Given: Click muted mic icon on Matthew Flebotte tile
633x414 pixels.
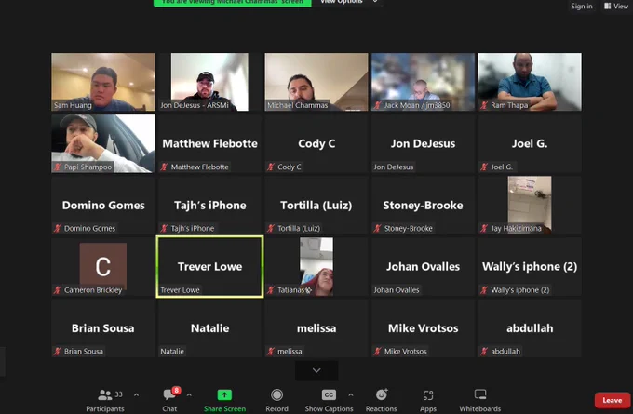Looking at the screenshot, I should pos(164,167).
